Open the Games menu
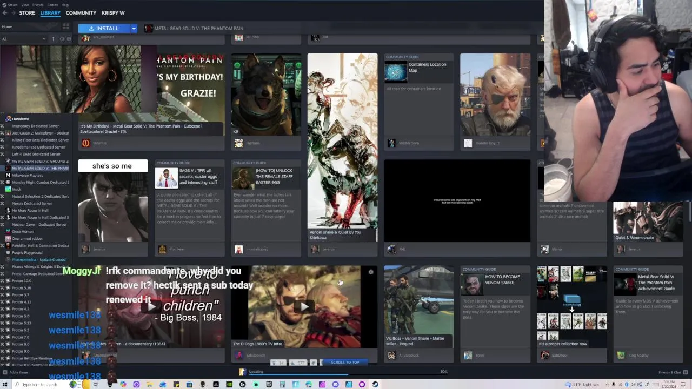The height and width of the screenshot is (389, 692). [x=52, y=5]
